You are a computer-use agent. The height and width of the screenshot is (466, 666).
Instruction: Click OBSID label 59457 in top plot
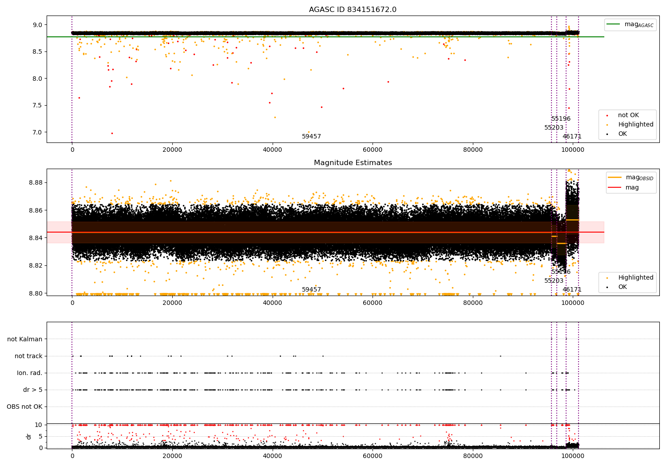pyautogui.click(x=311, y=137)
